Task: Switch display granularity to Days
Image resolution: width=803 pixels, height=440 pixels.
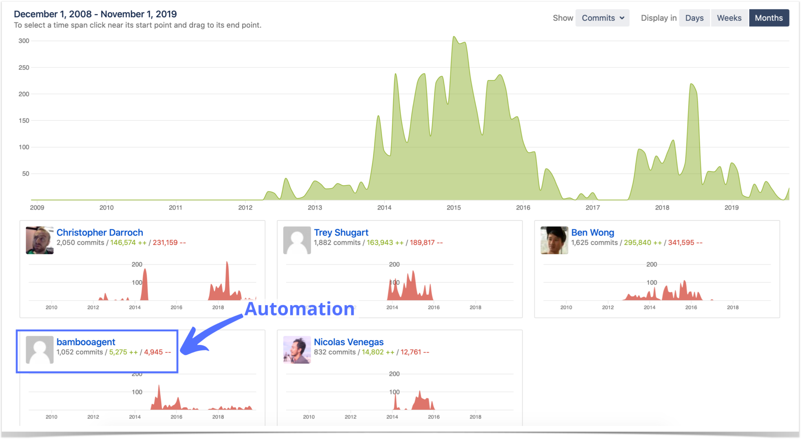Action: pyautogui.click(x=694, y=18)
